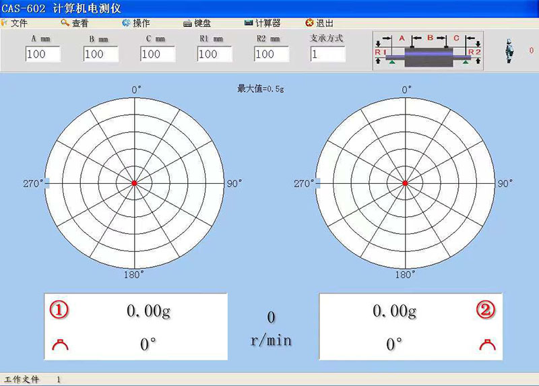This screenshot has width=539, height=386.
Task: Click the file icon beside 文件
Action: click(4, 23)
